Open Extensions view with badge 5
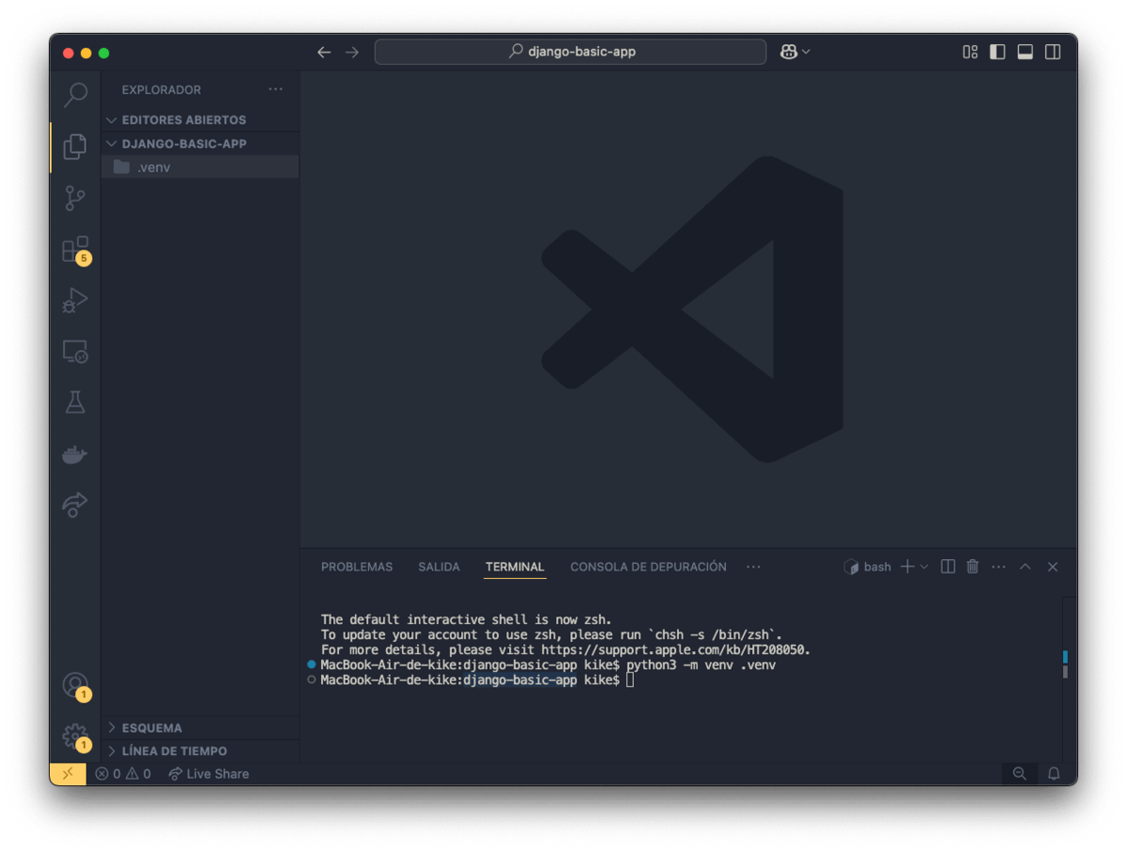 pos(75,250)
